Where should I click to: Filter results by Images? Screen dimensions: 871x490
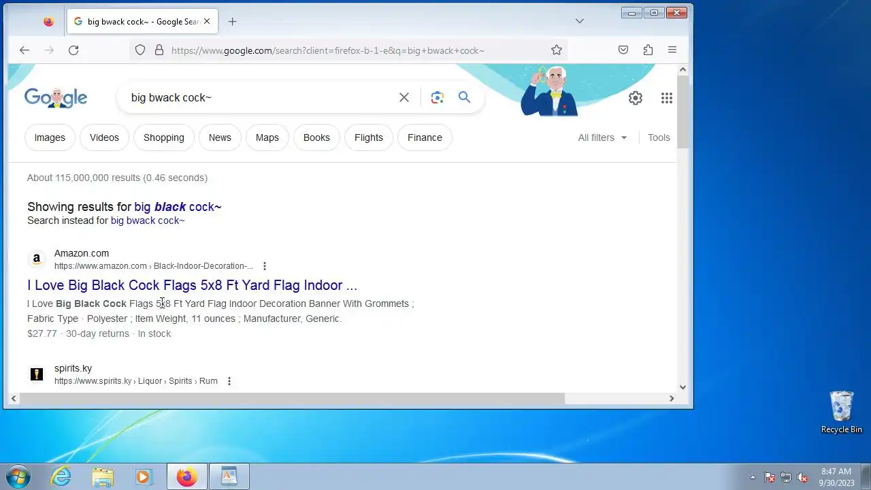point(50,137)
